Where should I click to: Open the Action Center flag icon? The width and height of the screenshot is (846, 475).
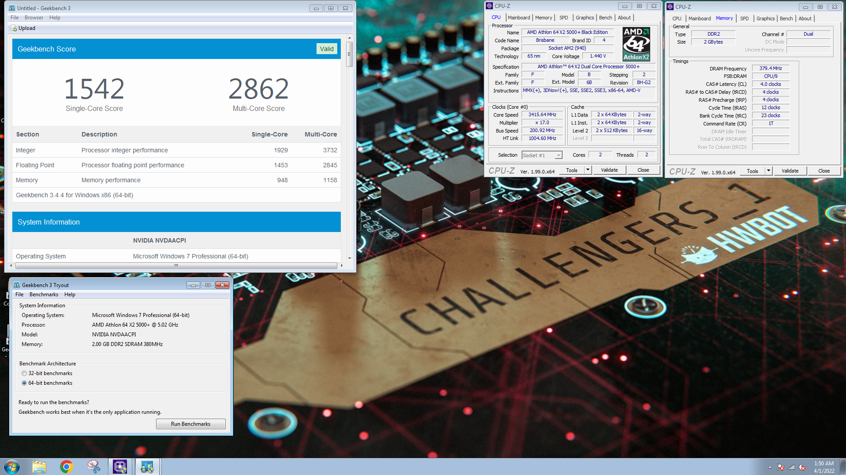[781, 468]
